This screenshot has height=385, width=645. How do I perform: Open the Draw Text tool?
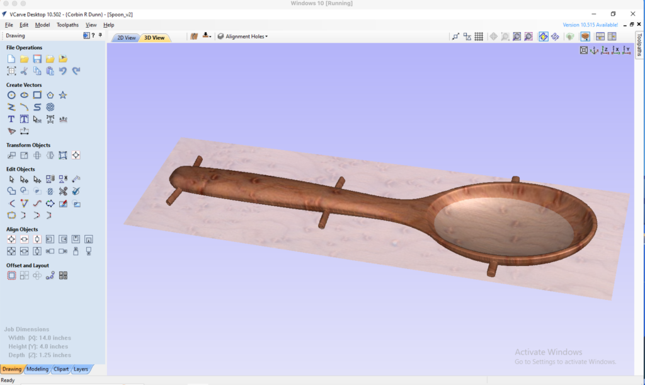coord(11,118)
